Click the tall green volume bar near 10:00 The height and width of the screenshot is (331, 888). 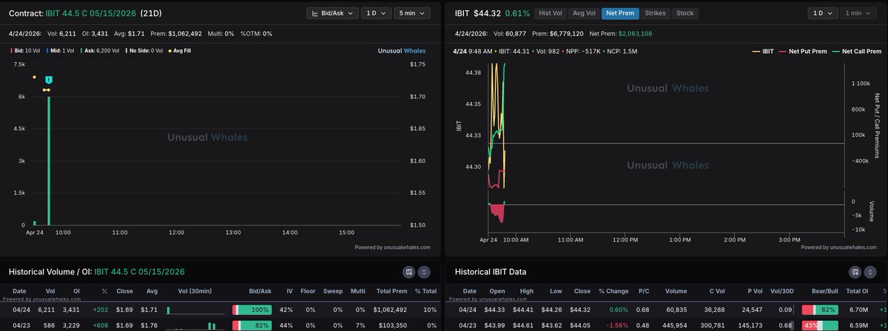tap(49, 160)
